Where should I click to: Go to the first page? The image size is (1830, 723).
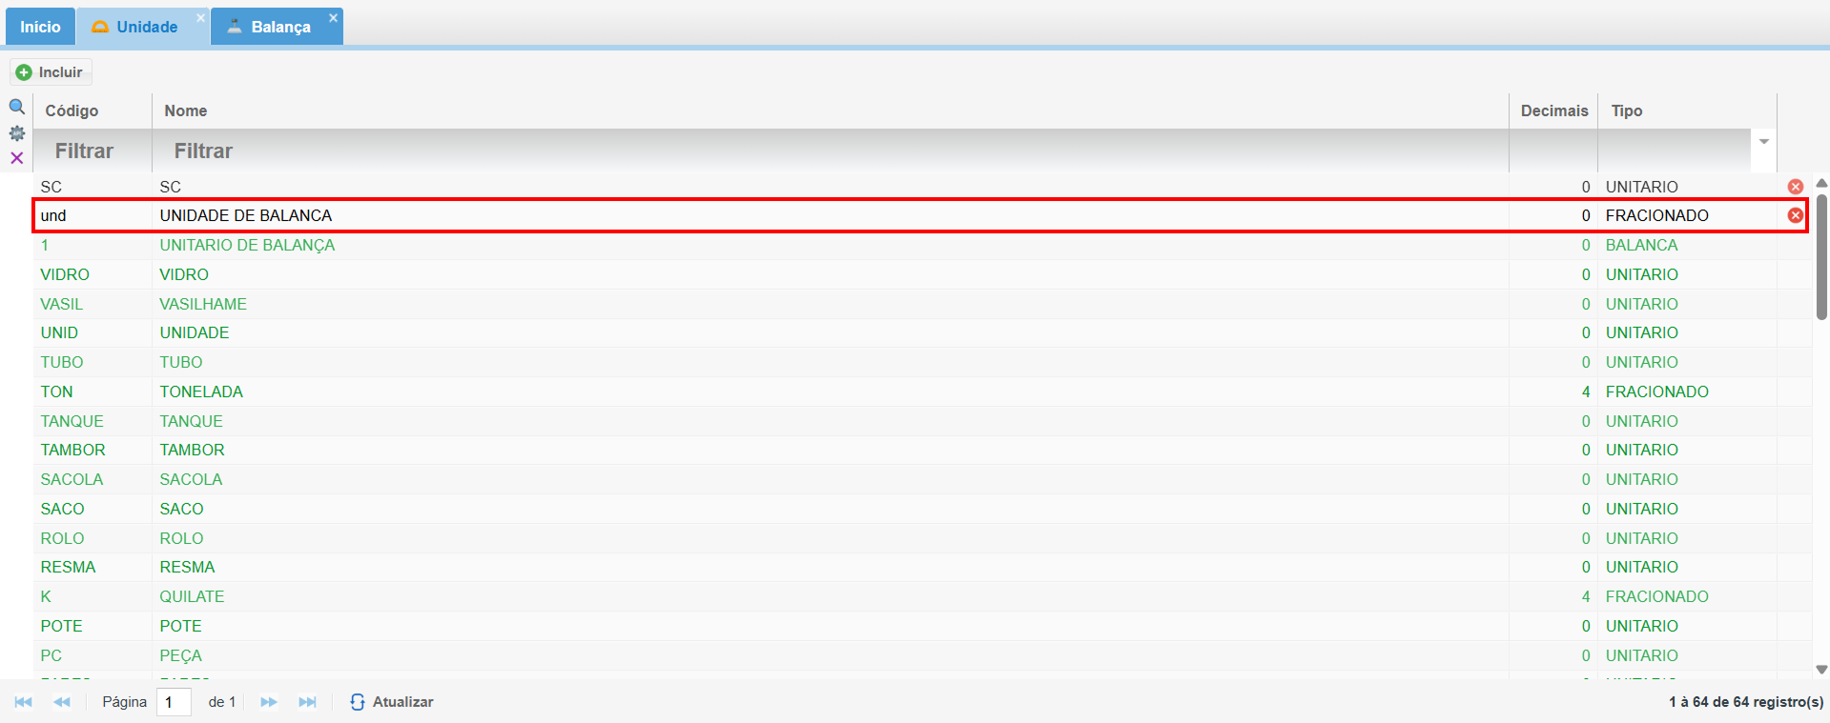[24, 702]
